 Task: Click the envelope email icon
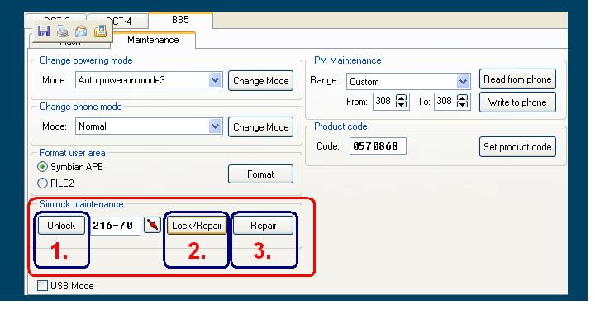point(81,31)
